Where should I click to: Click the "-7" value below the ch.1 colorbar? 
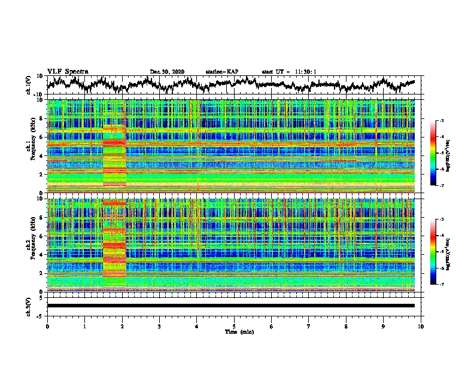442,185
